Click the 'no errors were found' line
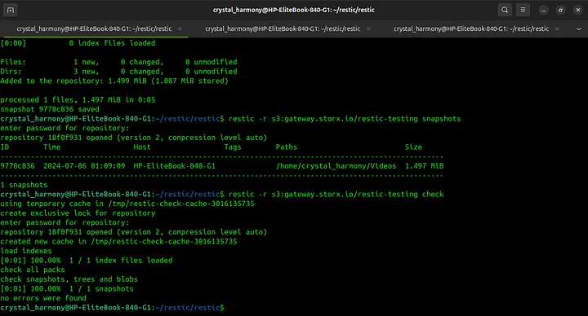588x316 pixels. coord(43,298)
